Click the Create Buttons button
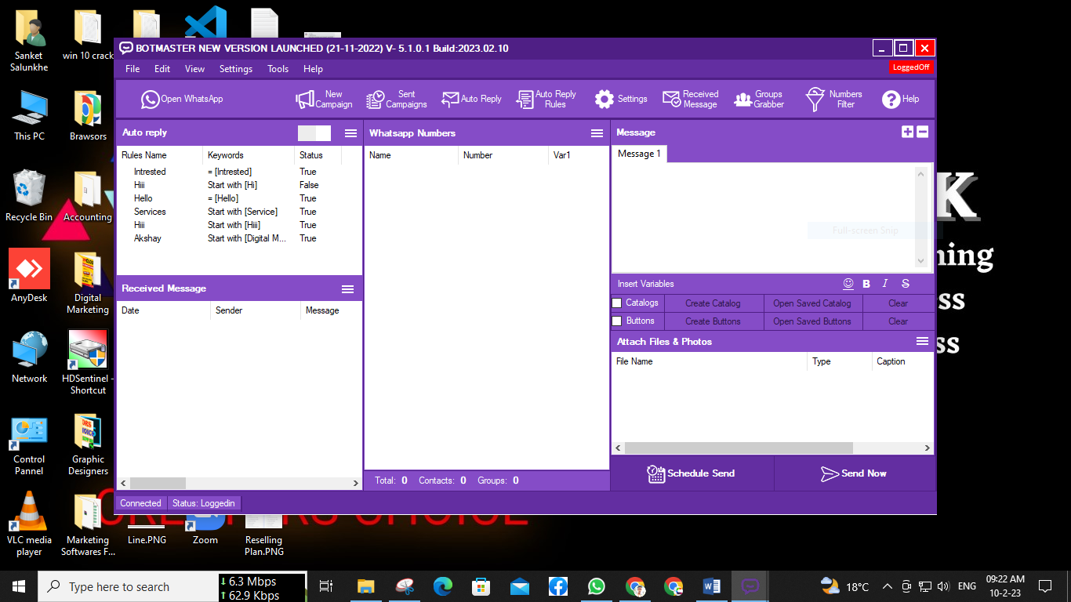 pyautogui.click(x=713, y=321)
